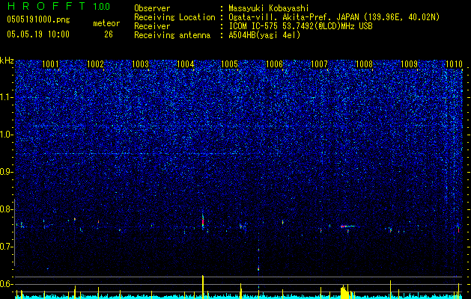Click the Observer label

[x=152, y=8]
